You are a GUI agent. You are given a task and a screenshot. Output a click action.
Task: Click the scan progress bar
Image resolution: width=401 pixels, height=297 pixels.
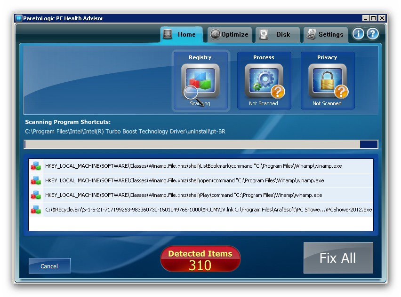click(x=201, y=144)
